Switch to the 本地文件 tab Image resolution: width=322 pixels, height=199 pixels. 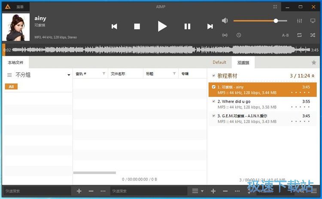15,62
